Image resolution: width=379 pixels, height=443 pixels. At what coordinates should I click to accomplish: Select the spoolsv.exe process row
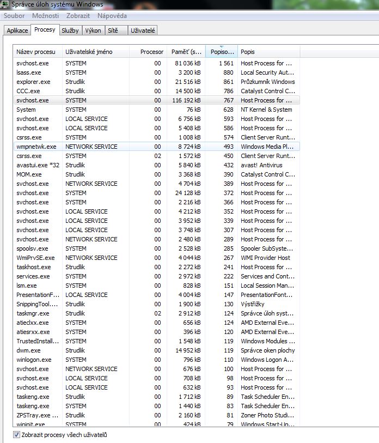(156, 248)
